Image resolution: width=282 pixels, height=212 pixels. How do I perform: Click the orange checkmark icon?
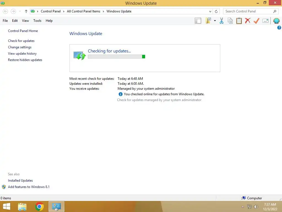[x=256, y=21]
